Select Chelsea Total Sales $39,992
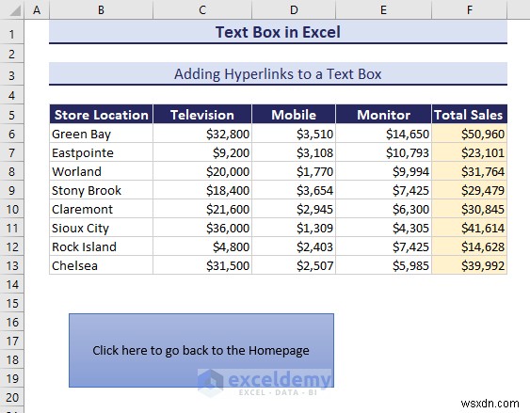This screenshot has width=530, height=413. [x=470, y=265]
